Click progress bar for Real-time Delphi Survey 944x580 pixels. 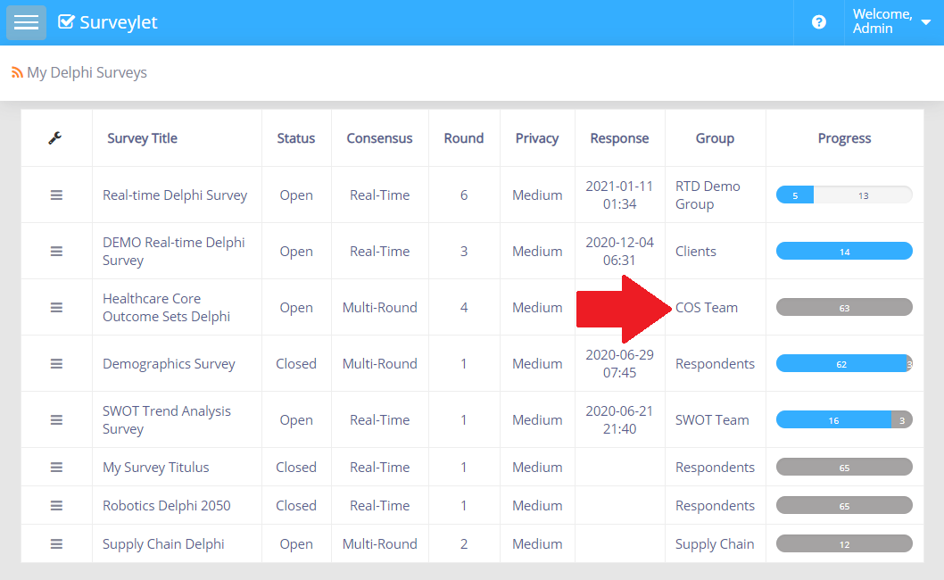tap(844, 195)
